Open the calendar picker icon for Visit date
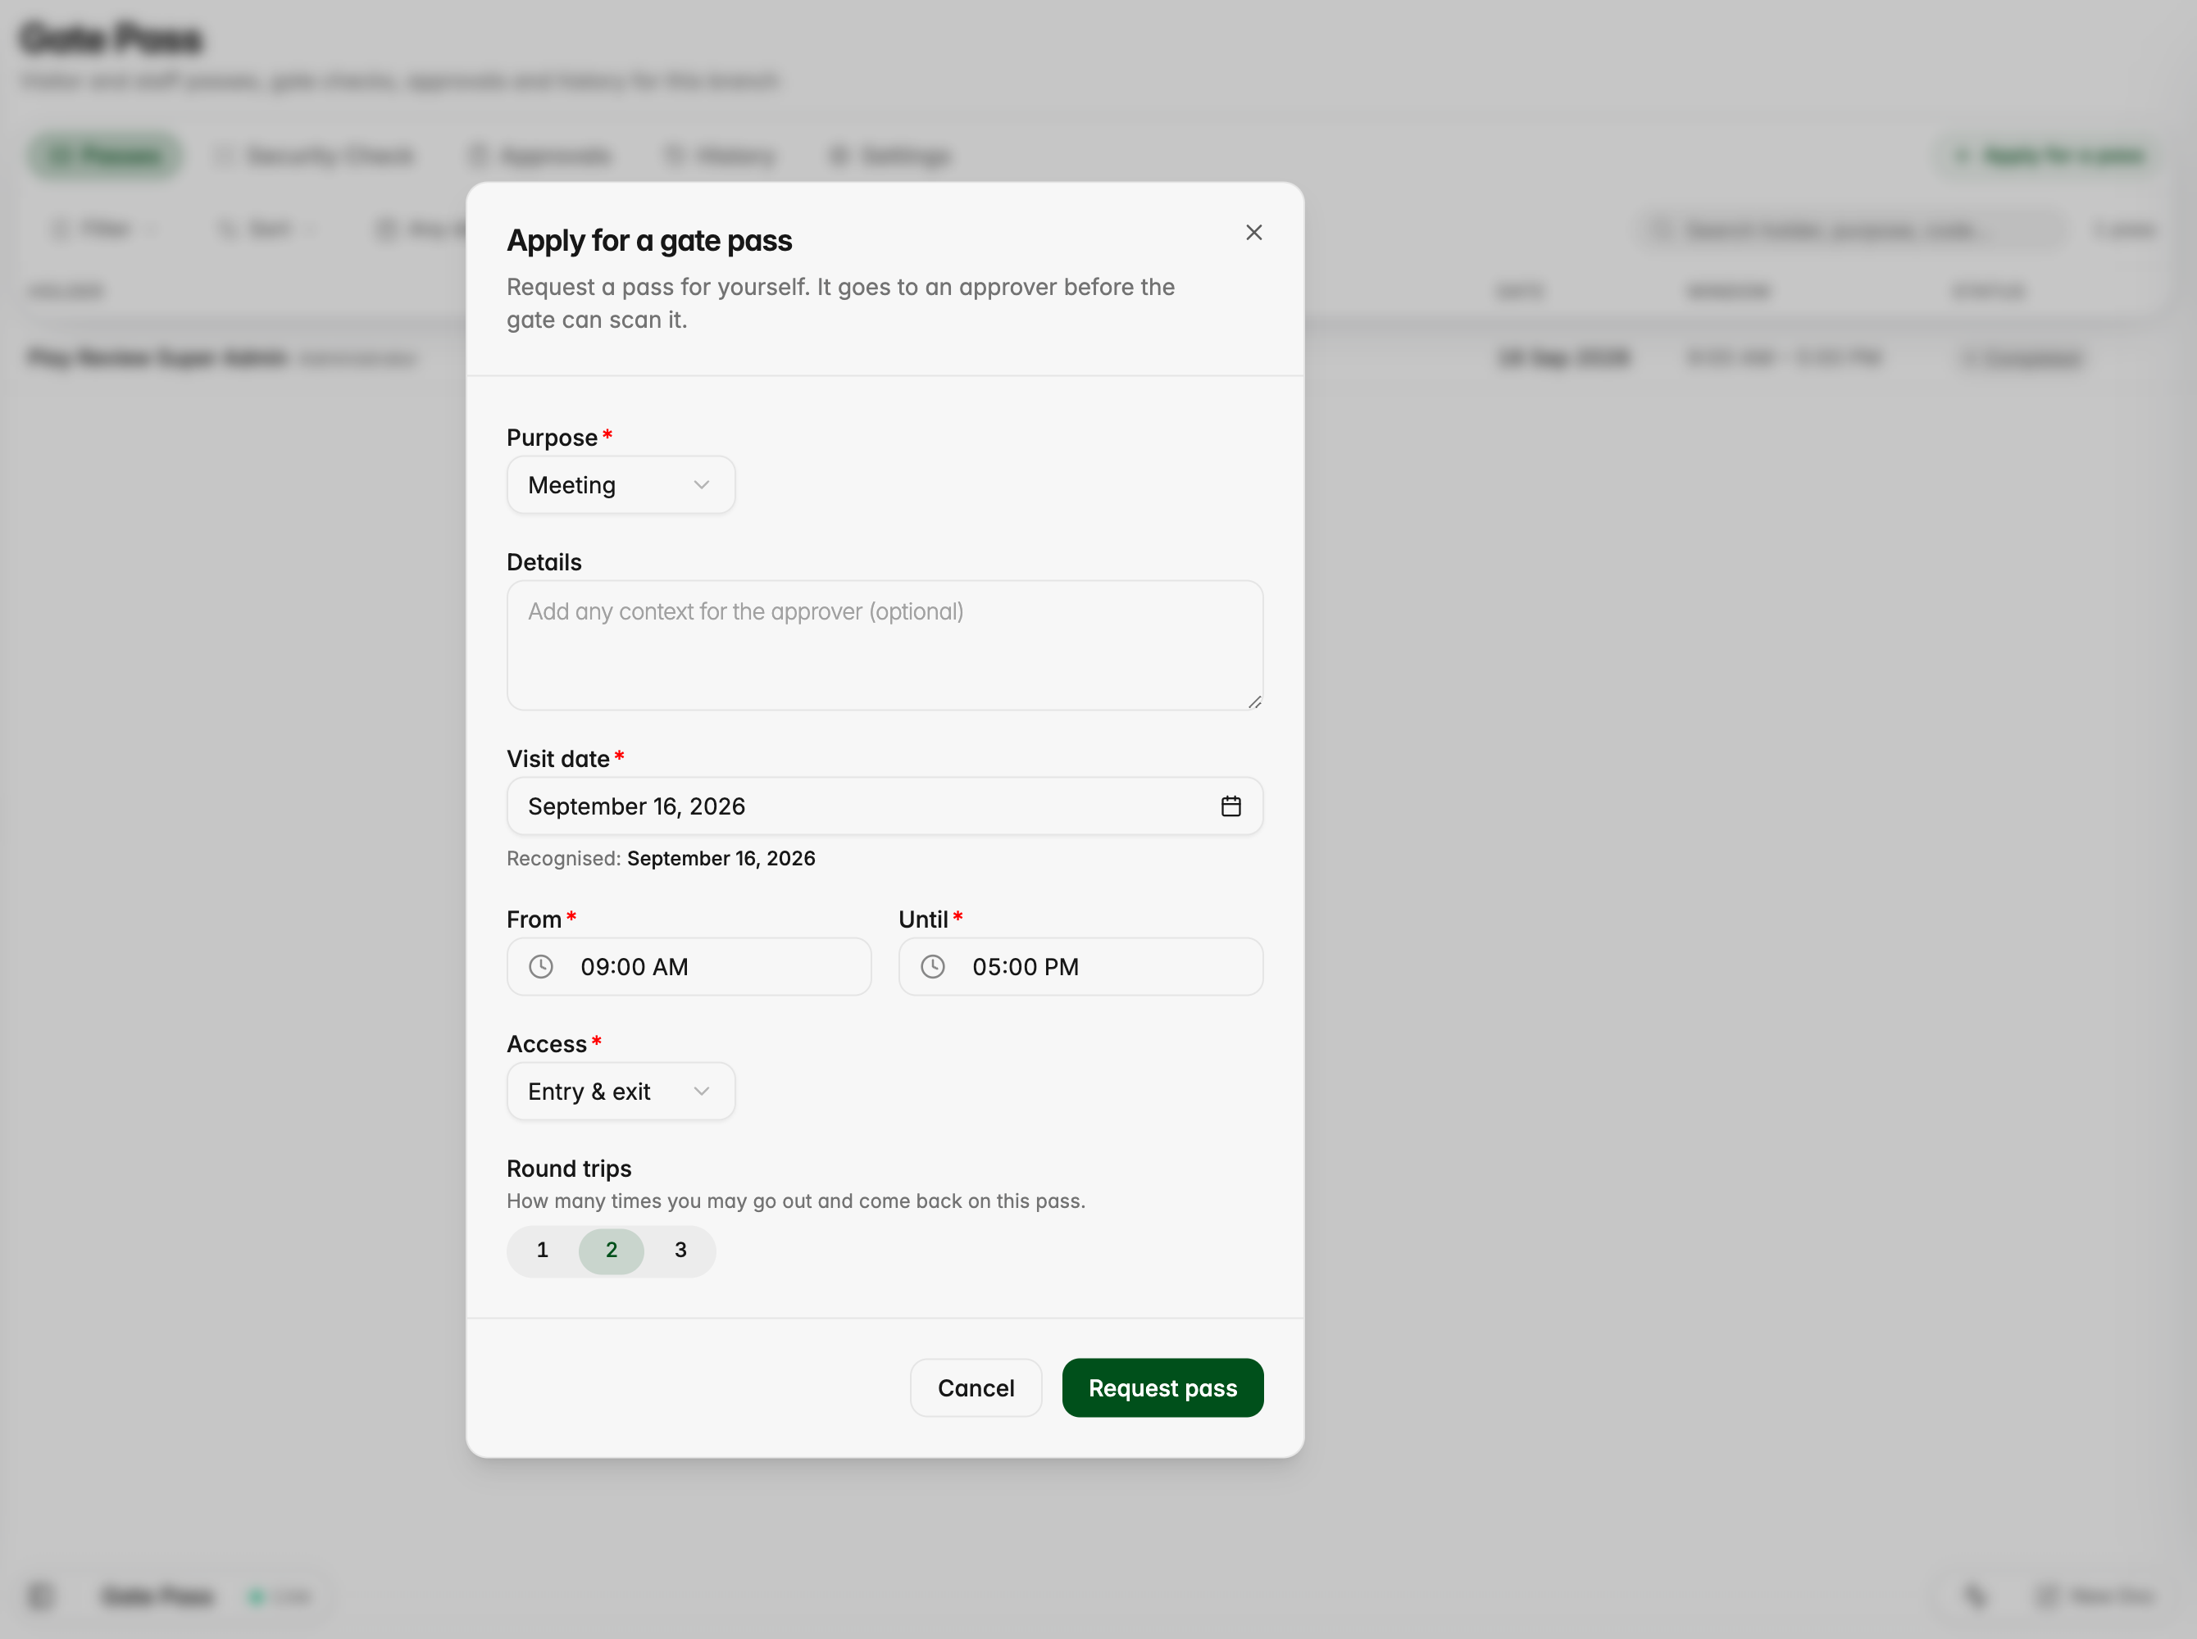The width and height of the screenshot is (2197, 1639). pyautogui.click(x=1230, y=806)
